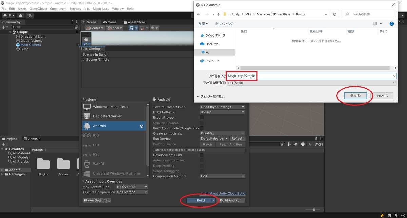Click the Hierarchy search-by-type icon

[x=77, y=27]
